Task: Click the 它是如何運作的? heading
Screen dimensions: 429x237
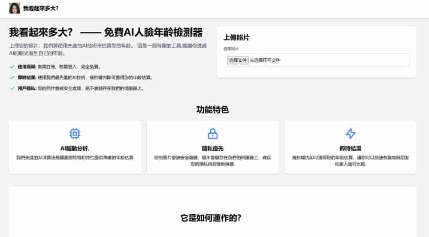Action: pyautogui.click(x=211, y=218)
